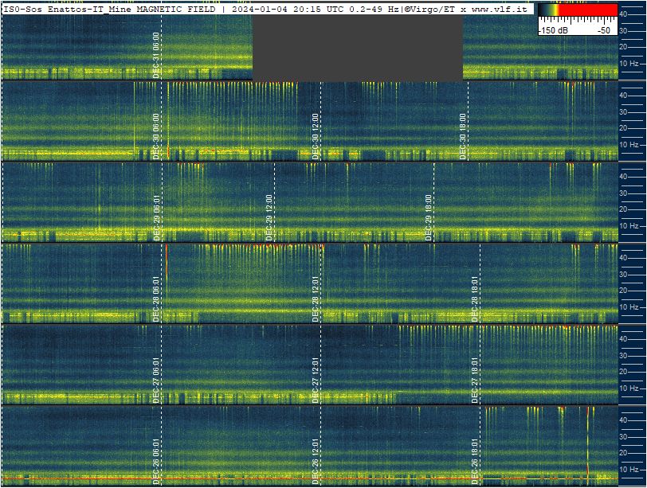Click the DEC-26 06:01 time marker
The width and height of the screenshot is (647, 488).
click(x=156, y=461)
